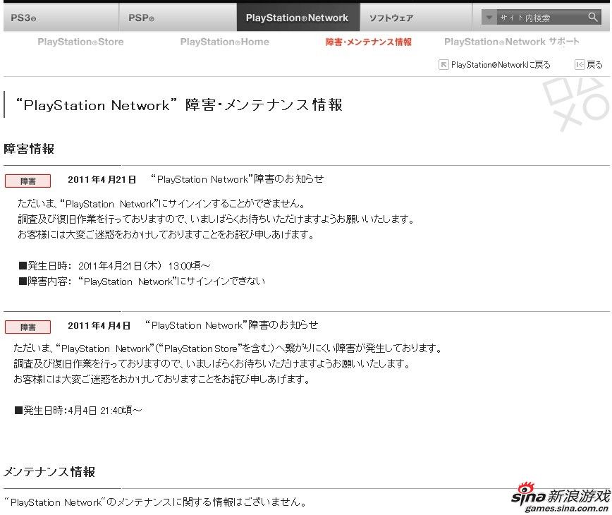Select the 2011年4月21日 notice date
612x515 pixels.
click(102, 180)
